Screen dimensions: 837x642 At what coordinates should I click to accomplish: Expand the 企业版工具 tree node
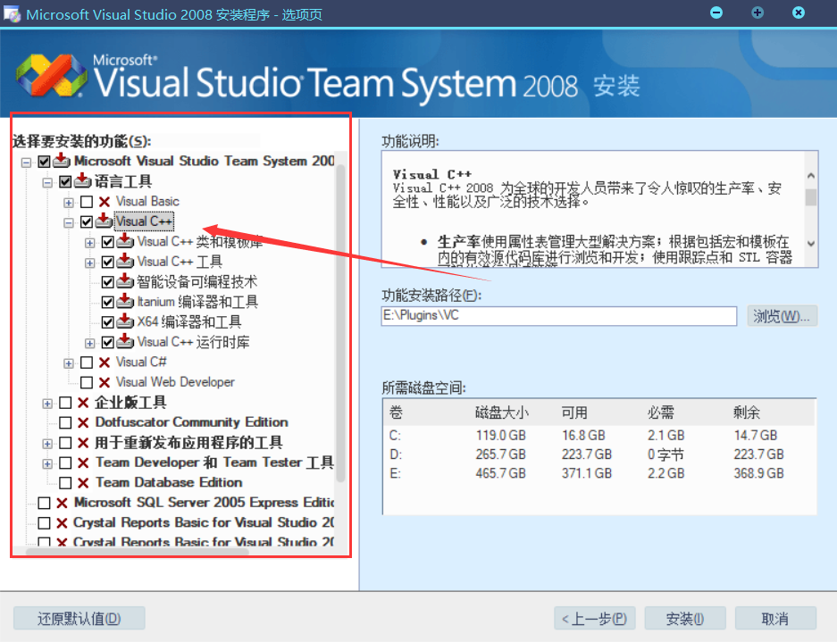(47, 403)
